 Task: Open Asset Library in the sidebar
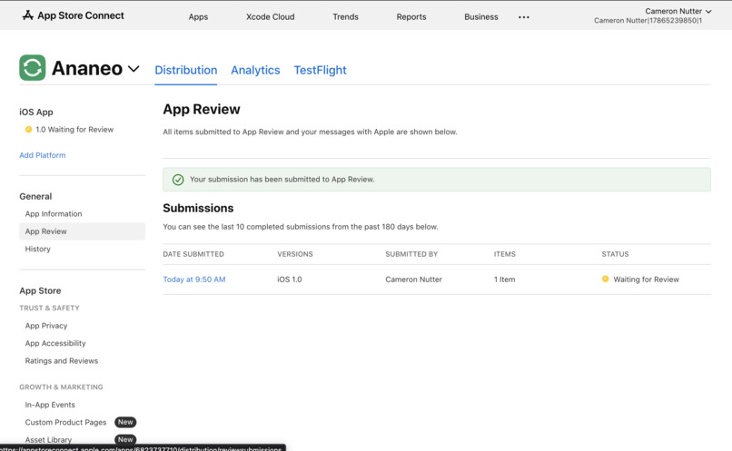click(48, 440)
